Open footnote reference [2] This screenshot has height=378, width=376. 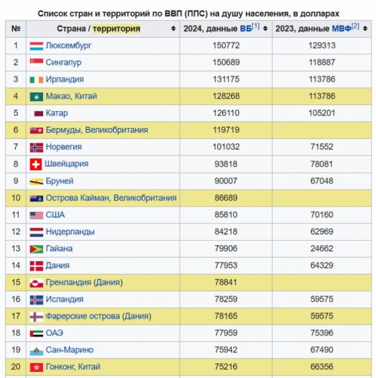[355, 26]
